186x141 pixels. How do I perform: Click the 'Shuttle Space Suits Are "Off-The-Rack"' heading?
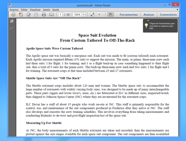53,78
